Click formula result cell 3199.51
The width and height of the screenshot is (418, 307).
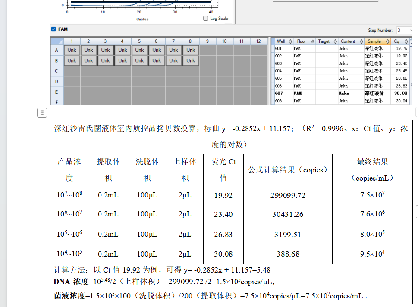(x=288, y=235)
